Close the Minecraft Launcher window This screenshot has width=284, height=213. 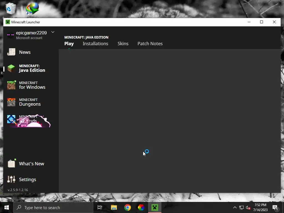[274, 22]
